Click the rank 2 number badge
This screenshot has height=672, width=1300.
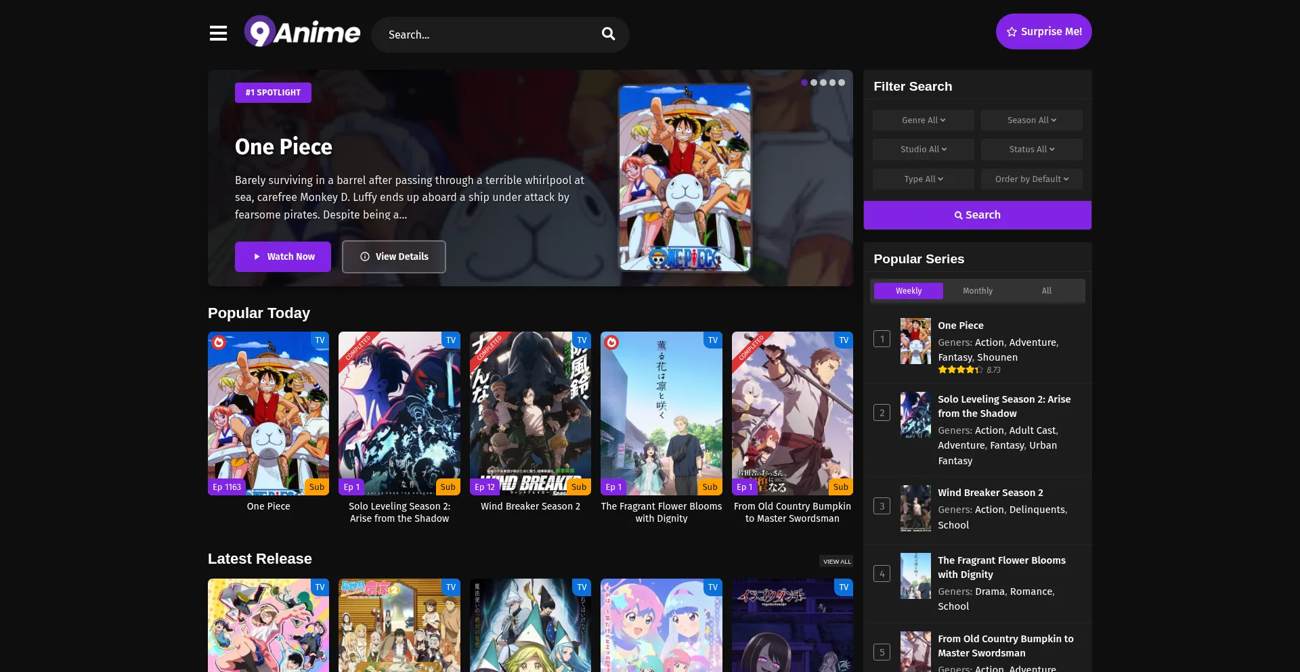882,413
